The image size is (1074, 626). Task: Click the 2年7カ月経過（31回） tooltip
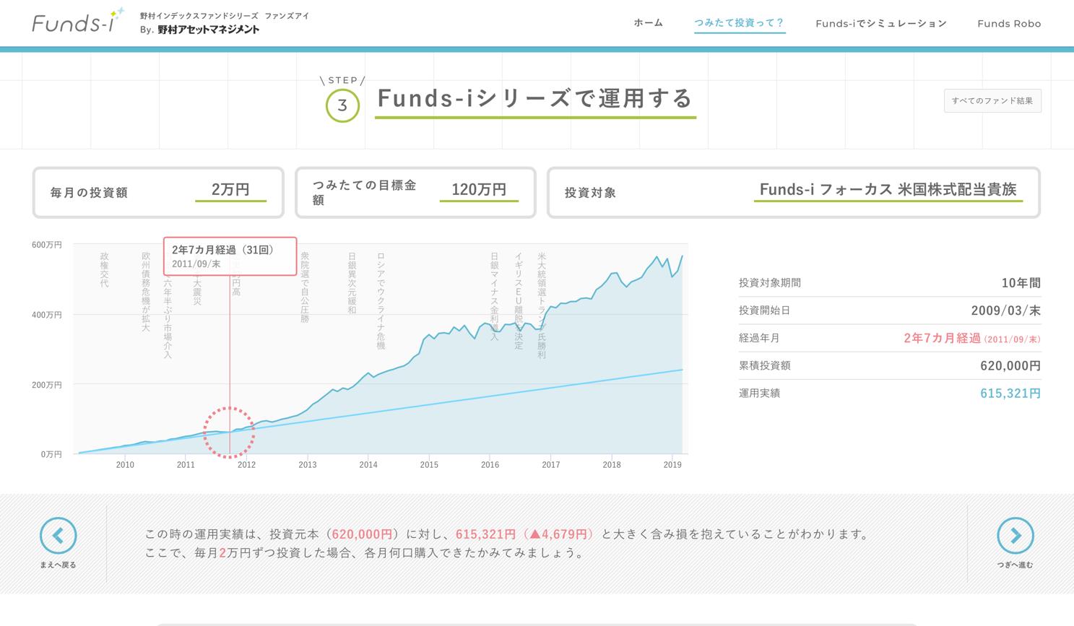click(230, 256)
